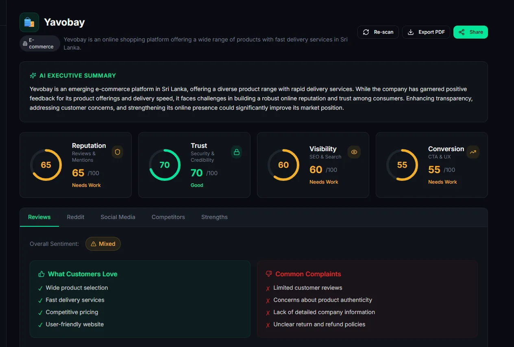The height and width of the screenshot is (347, 514).
Task: Click the sparkle icon beside AI Executive Summary
Action: 33,76
